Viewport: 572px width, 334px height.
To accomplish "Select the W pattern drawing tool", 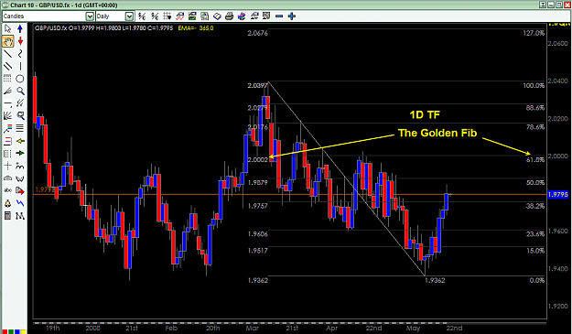I will click(x=20, y=178).
